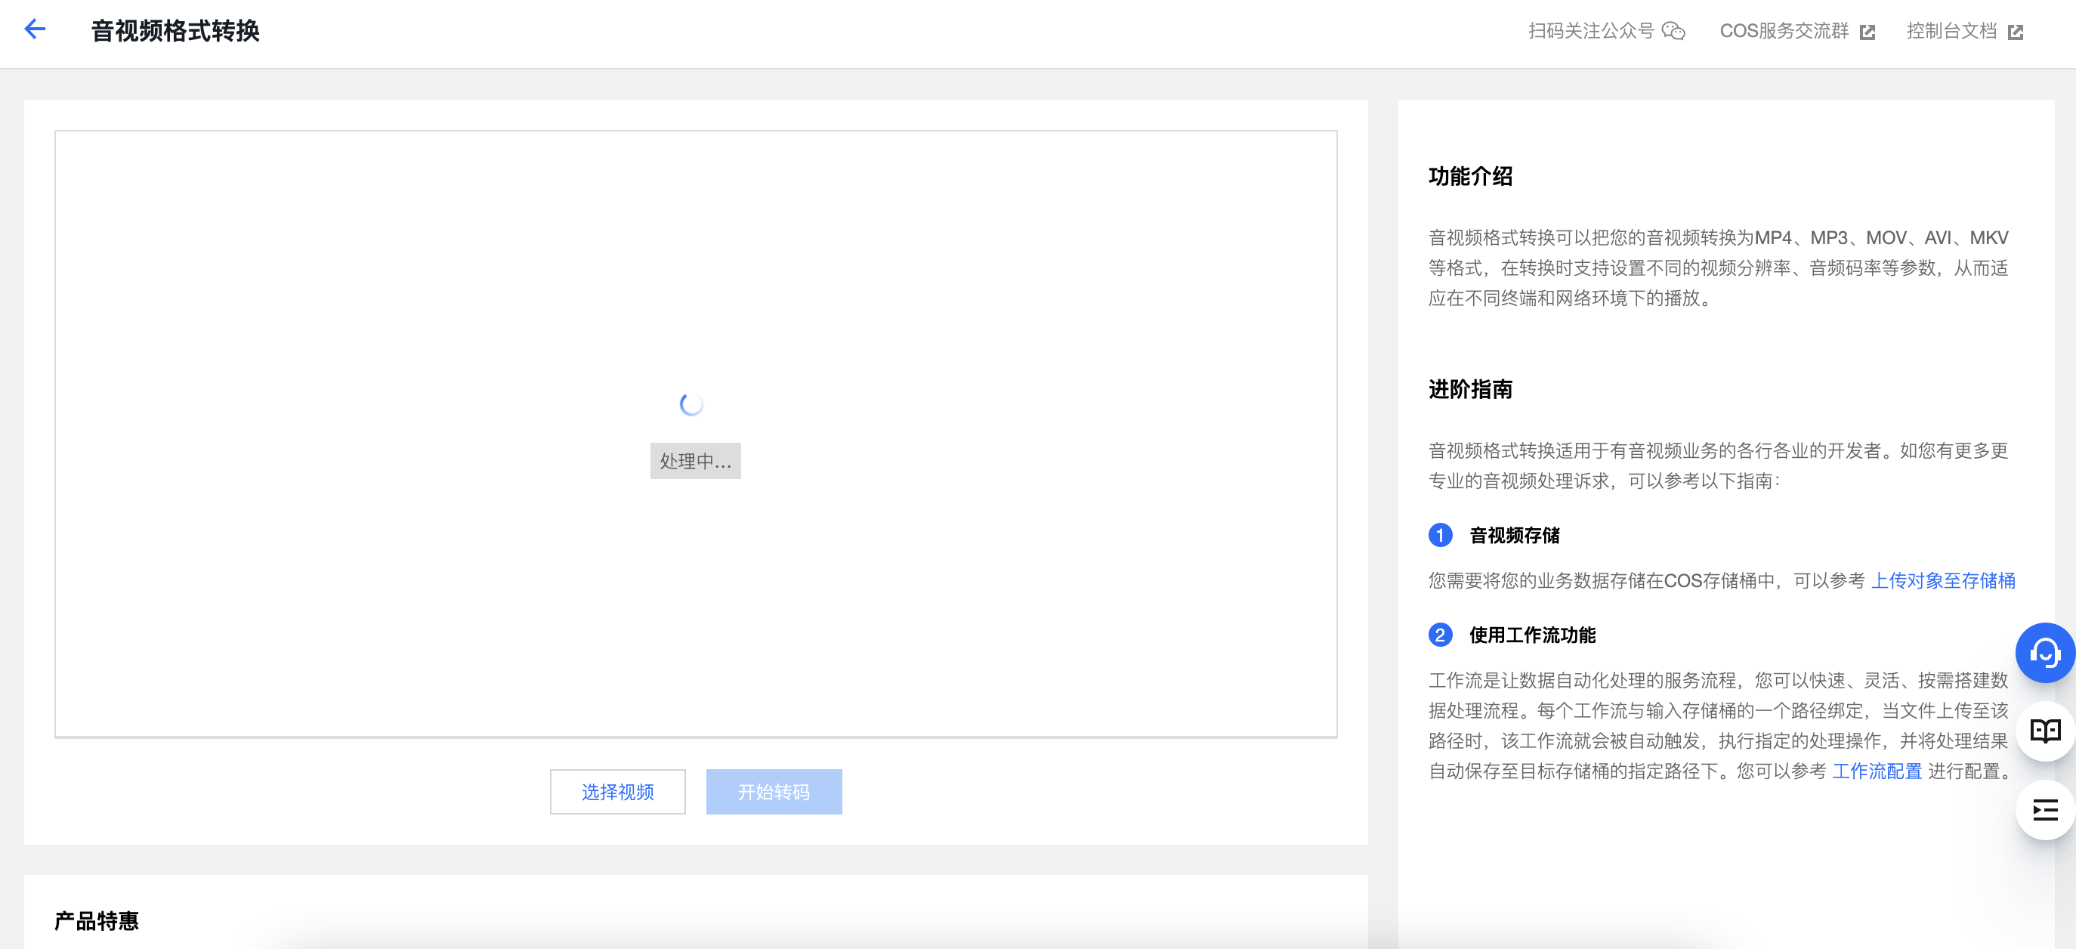Open the 控制台文档 link
The height and width of the screenshot is (949, 2076).
pos(1951,32)
